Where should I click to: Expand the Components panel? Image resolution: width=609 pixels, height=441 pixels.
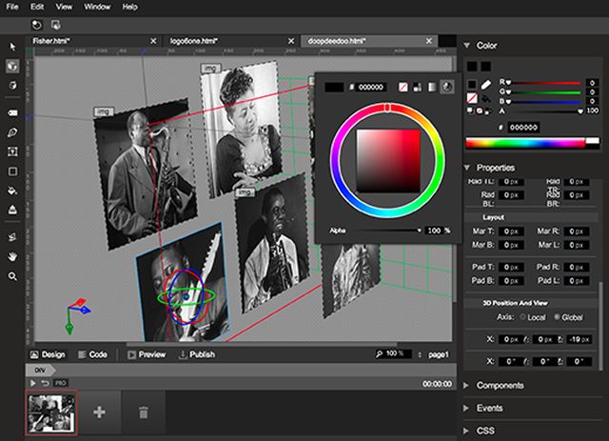tap(500, 386)
